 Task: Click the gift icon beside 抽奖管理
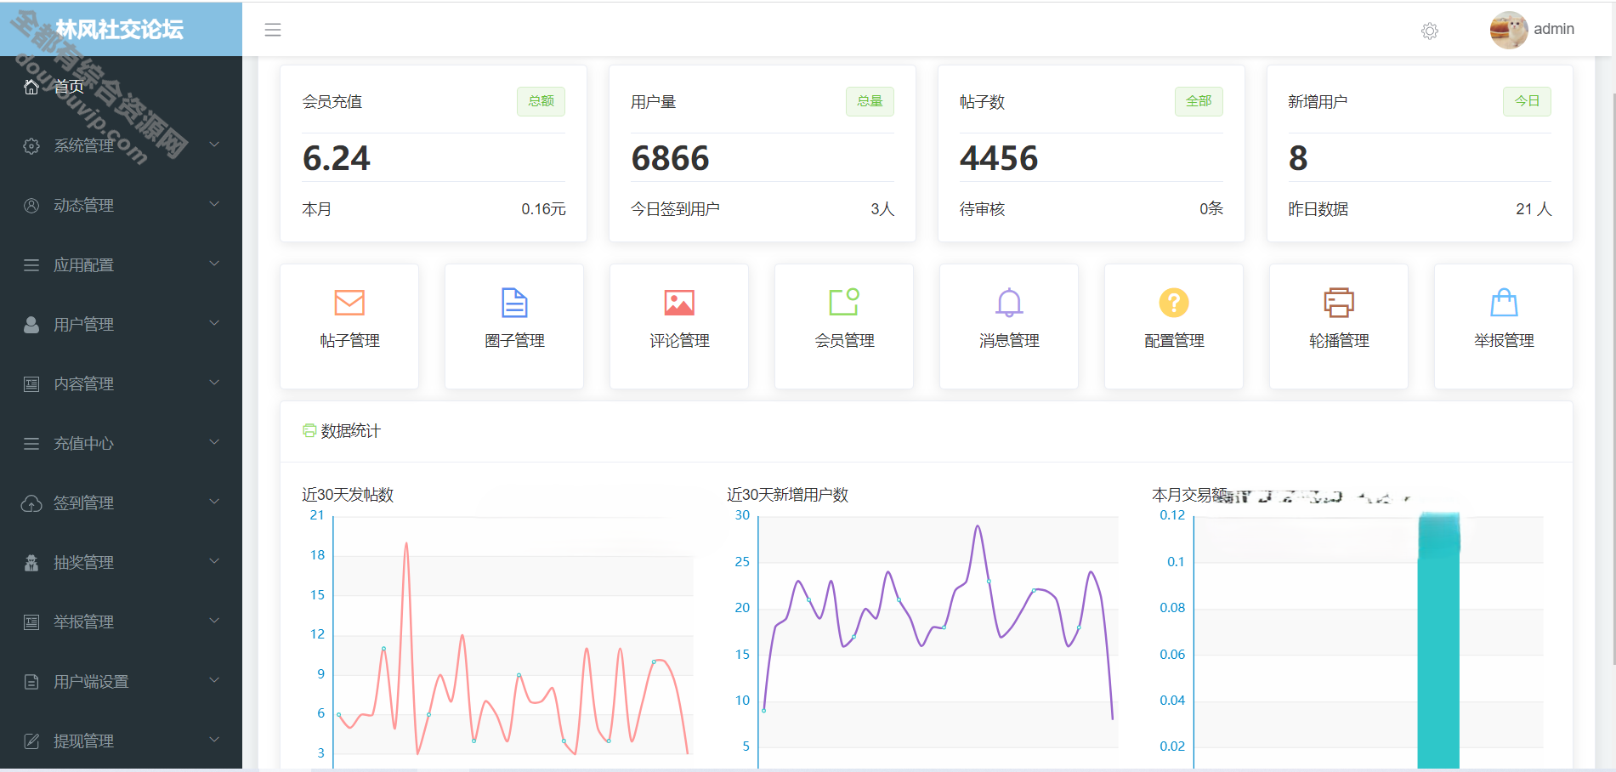[x=31, y=562]
